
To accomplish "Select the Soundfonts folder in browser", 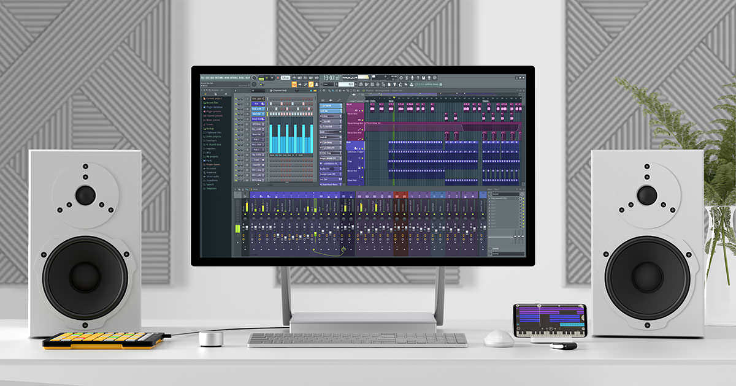I will tap(212, 180).
